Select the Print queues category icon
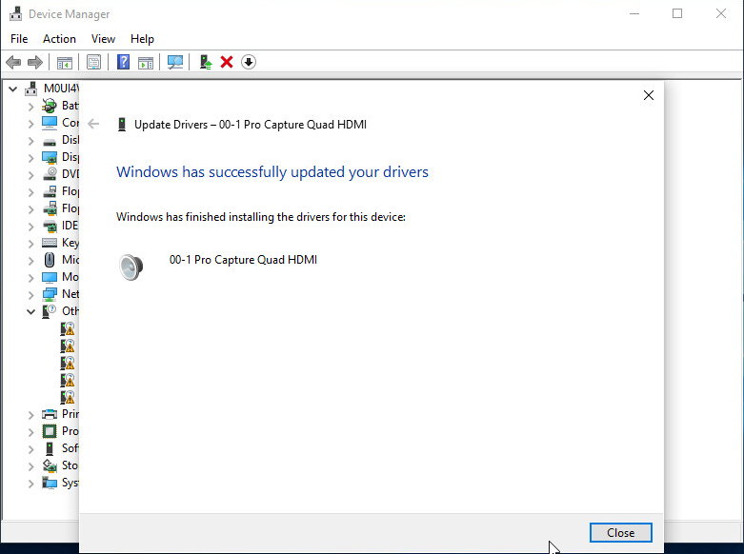The width and height of the screenshot is (744, 554). pos(50,414)
